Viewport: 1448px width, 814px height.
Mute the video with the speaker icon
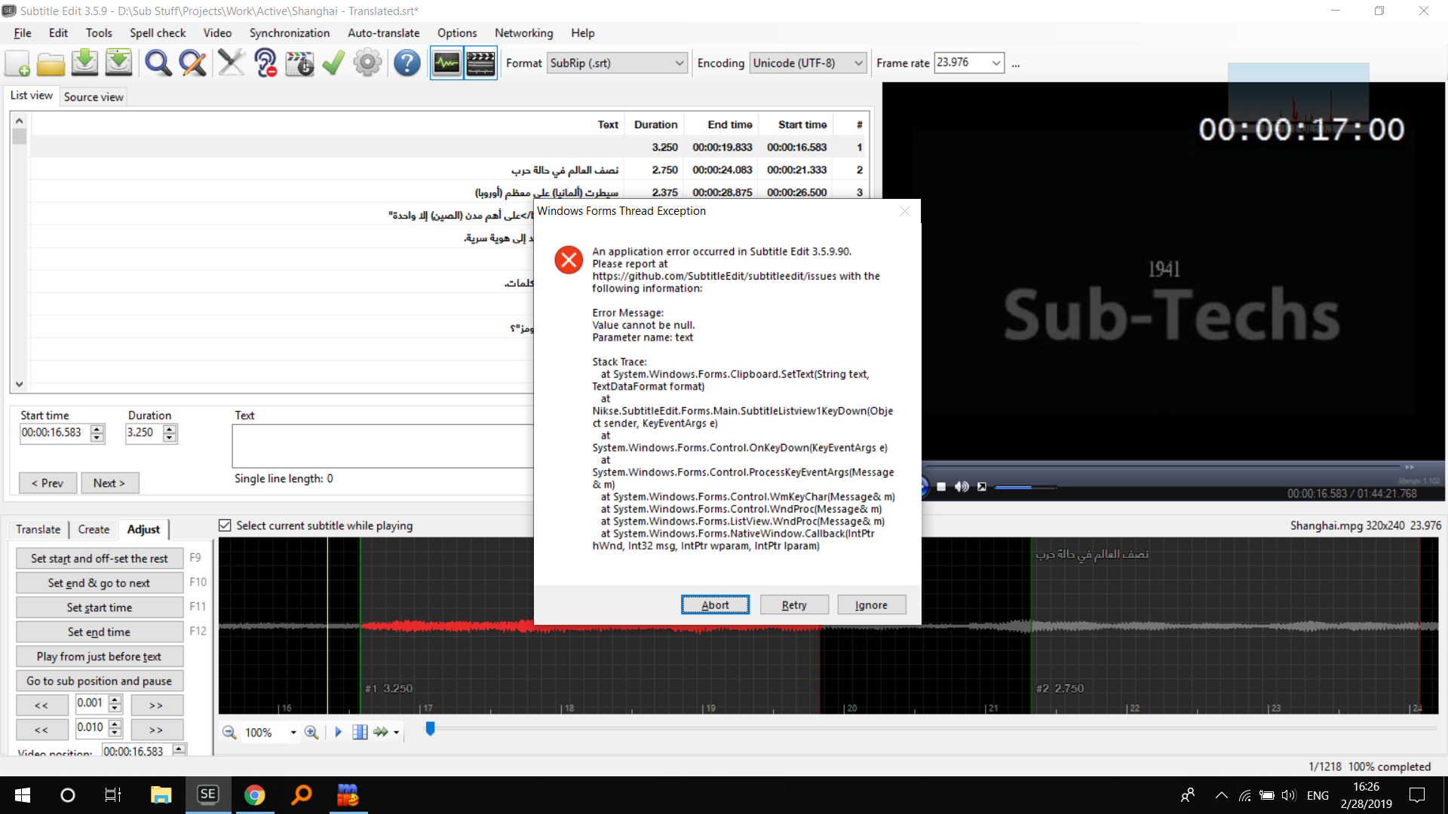click(x=961, y=486)
